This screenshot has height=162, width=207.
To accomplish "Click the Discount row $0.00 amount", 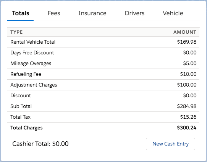I will coord(190,96).
